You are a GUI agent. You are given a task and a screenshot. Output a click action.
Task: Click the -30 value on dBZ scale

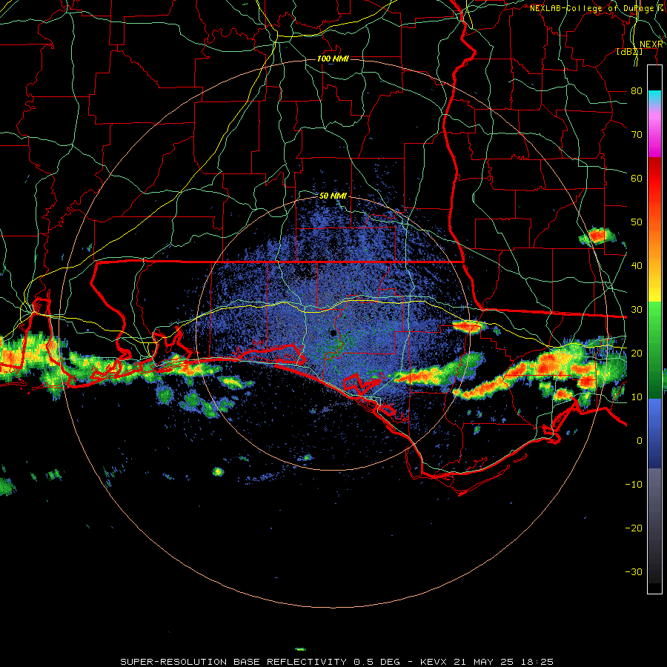pyautogui.click(x=634, y=571)
